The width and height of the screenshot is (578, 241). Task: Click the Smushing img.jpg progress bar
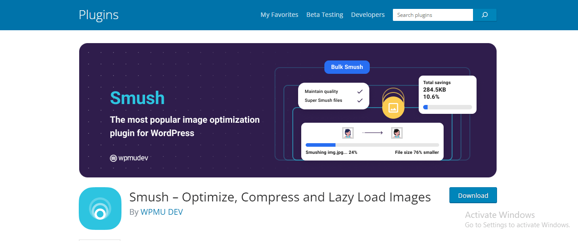click(x=372, y=145)
